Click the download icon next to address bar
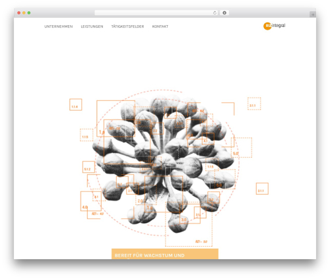 click(x=224, y=13)
